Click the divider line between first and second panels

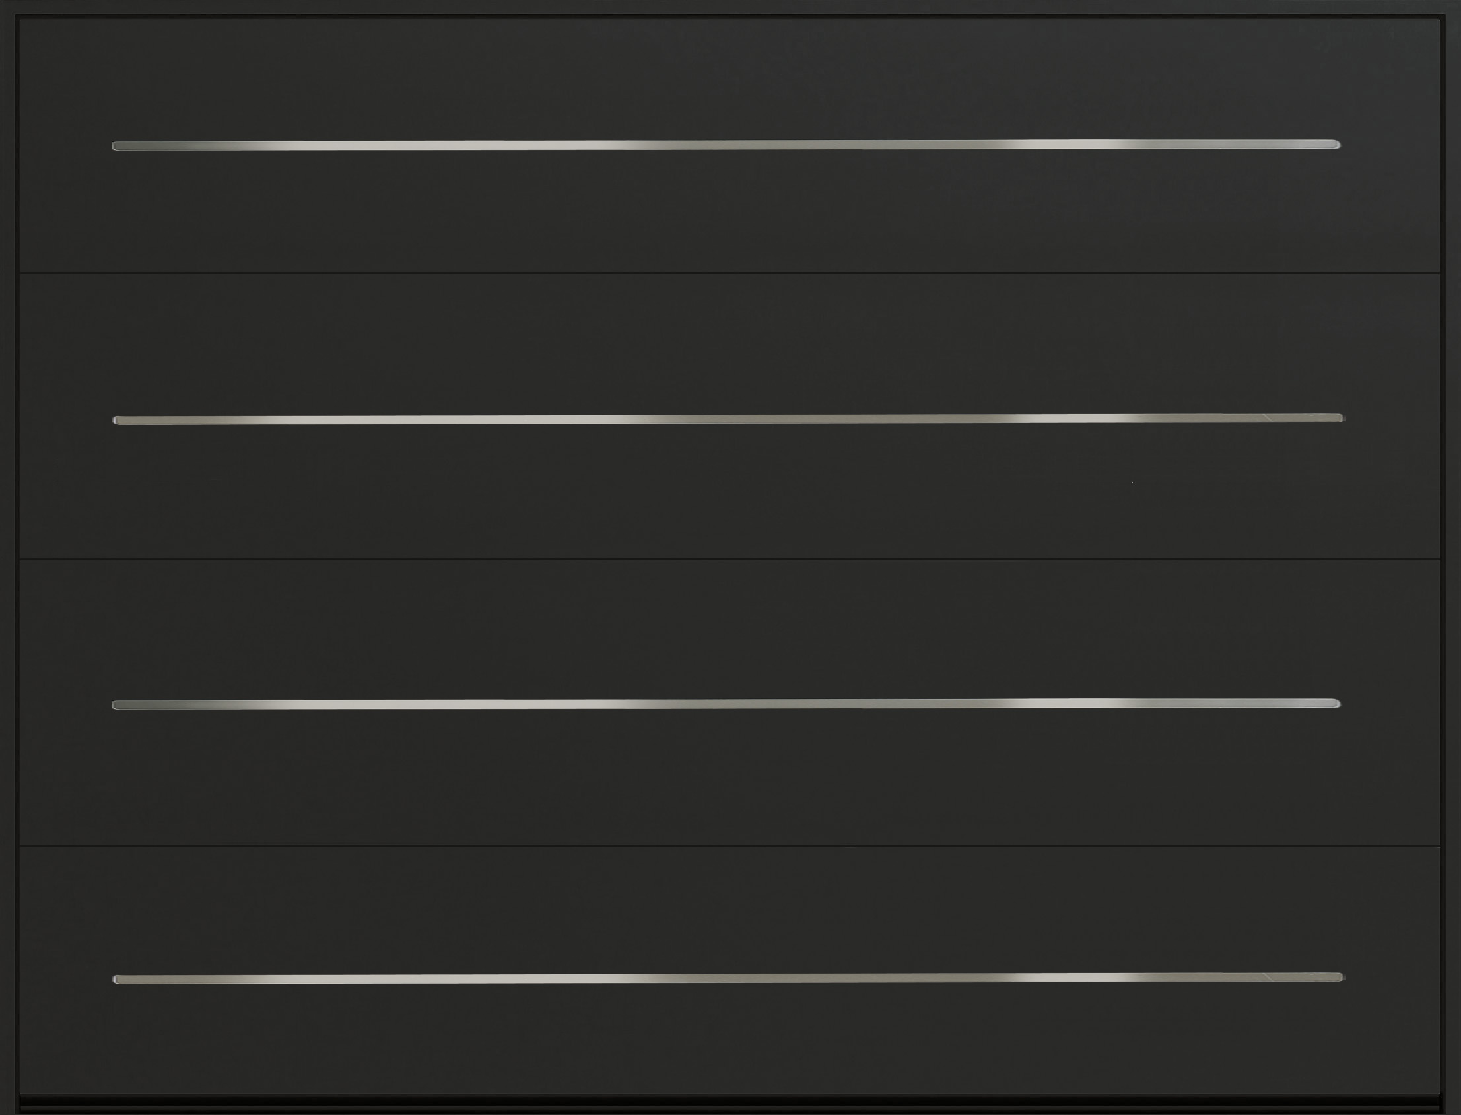point(730,273)
